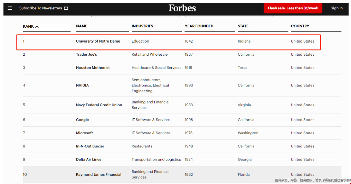Screen dimensions: 351x184
Task: Click the Washington state cell
Action: point(248,133)
